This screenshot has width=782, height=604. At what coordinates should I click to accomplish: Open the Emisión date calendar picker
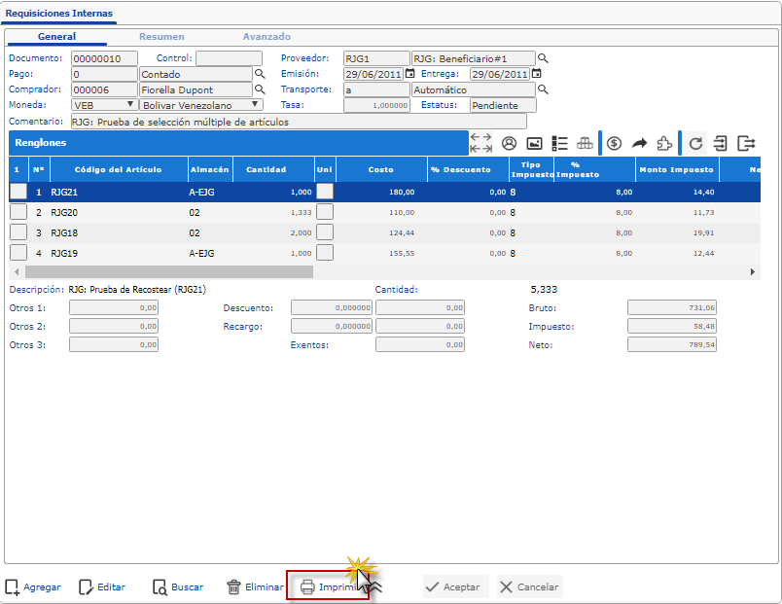point(409,74)
